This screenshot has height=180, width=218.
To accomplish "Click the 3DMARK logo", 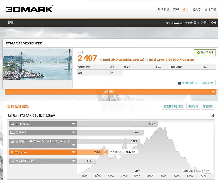I will click(29, 9).
